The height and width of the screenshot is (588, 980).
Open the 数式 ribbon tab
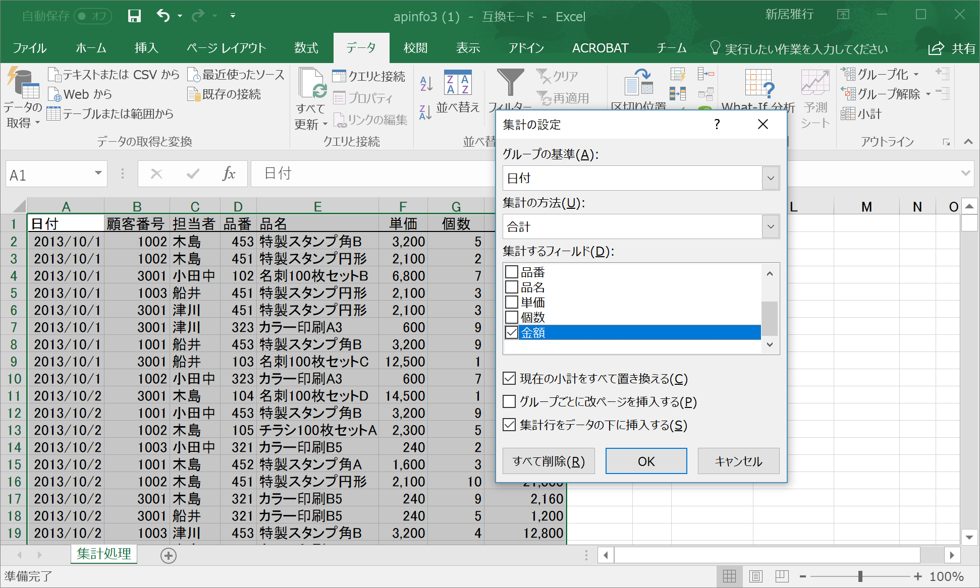coord(306,48)
